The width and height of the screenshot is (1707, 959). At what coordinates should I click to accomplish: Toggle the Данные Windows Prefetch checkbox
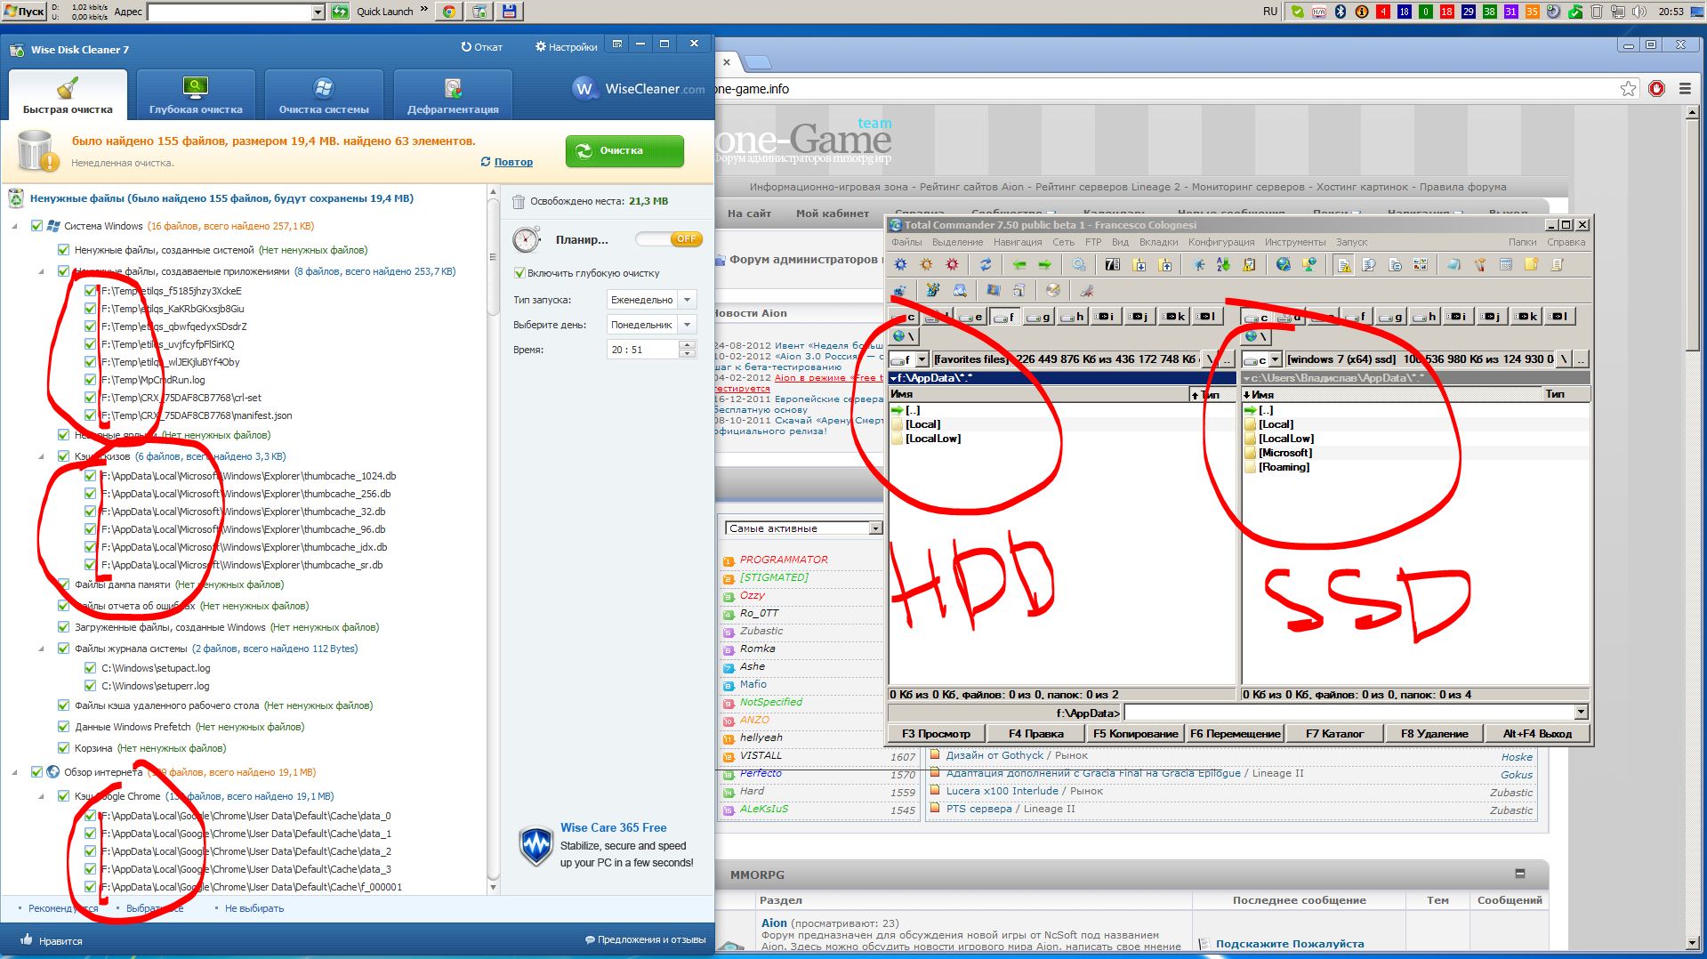coord(63,727)
